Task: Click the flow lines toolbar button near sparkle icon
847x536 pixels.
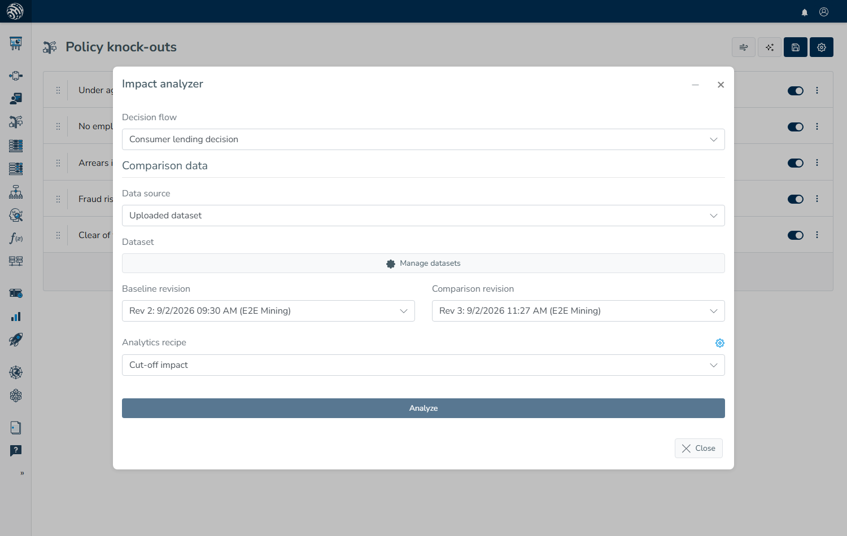Action: tap(744, 47)
